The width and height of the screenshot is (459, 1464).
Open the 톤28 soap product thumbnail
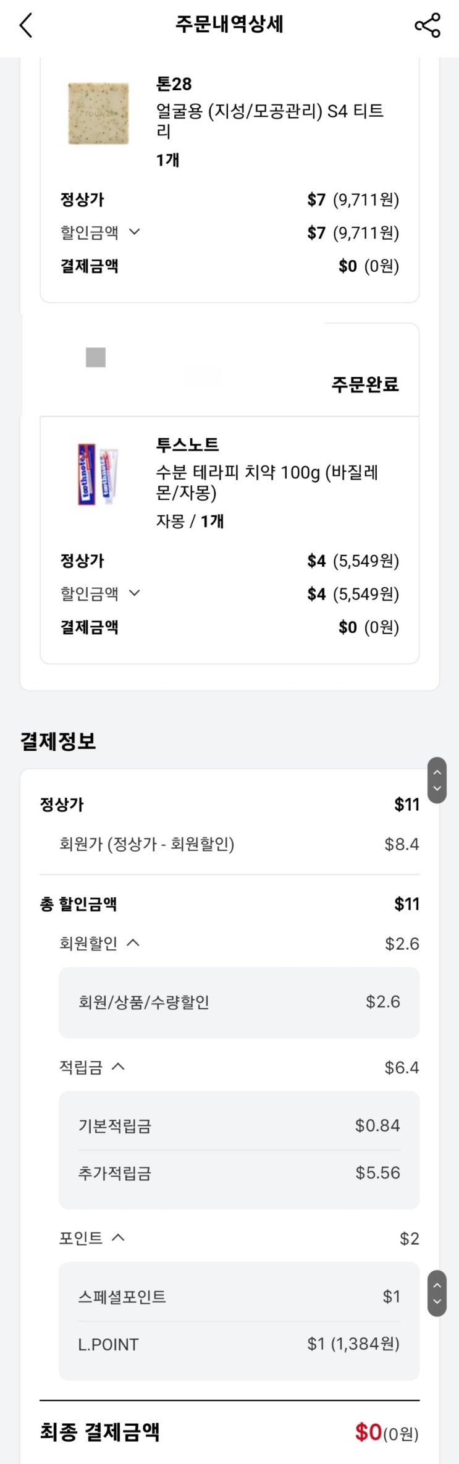pos(98,114)
